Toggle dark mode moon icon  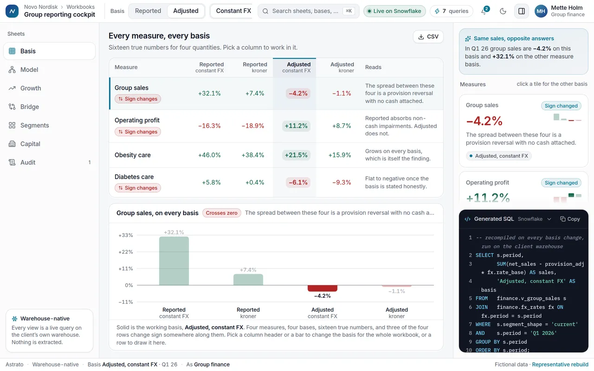[503, 11]
